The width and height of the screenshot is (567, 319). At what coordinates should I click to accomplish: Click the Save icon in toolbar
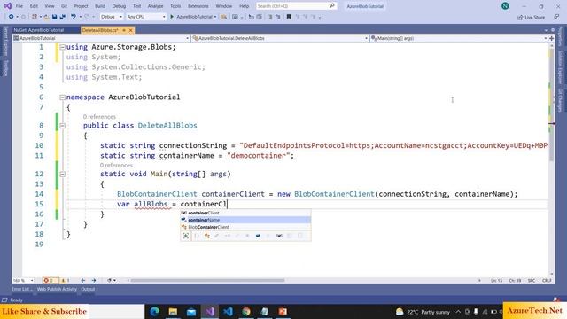click(x=54, y=17)
